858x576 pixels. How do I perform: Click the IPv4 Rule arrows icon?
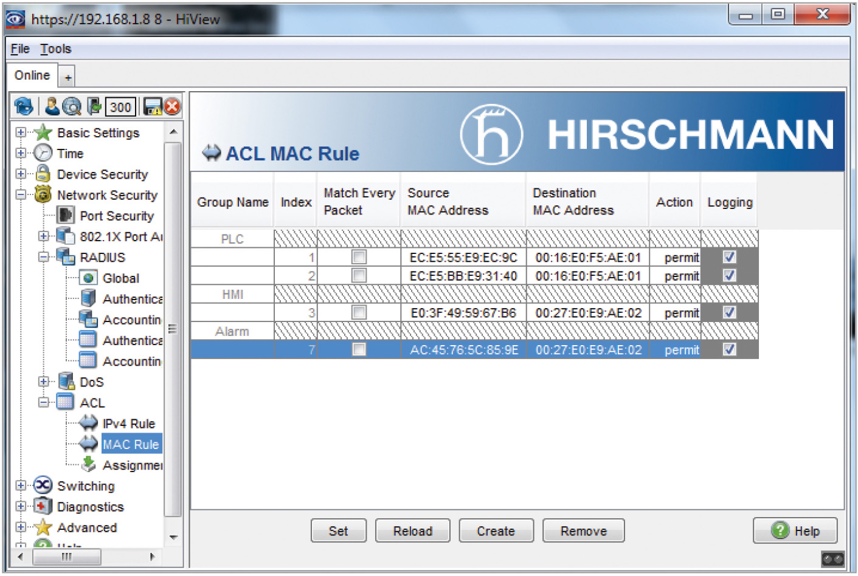88,423
